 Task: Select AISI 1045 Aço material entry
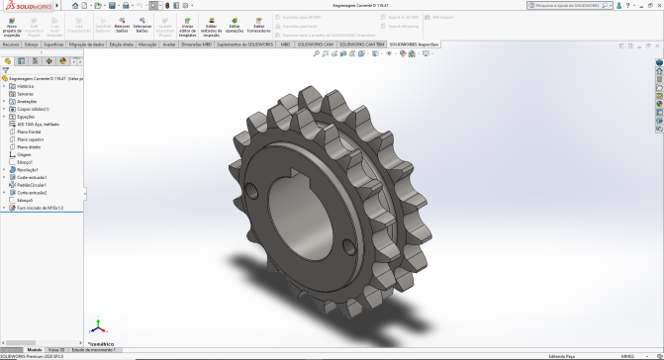click(x=39, y=125)
